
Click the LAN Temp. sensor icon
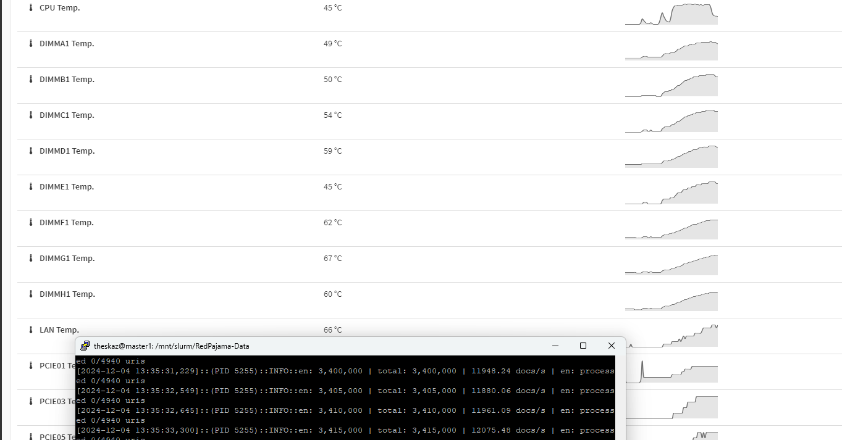coord(30,330)
